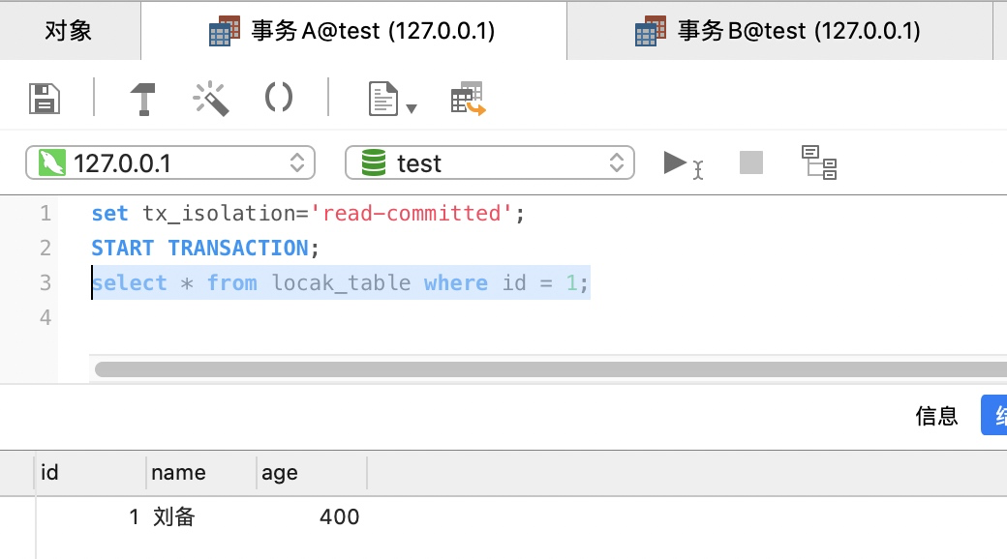Click the select from locak_table query line
Screen dimensions: 1007x559
tap(340, 282)
